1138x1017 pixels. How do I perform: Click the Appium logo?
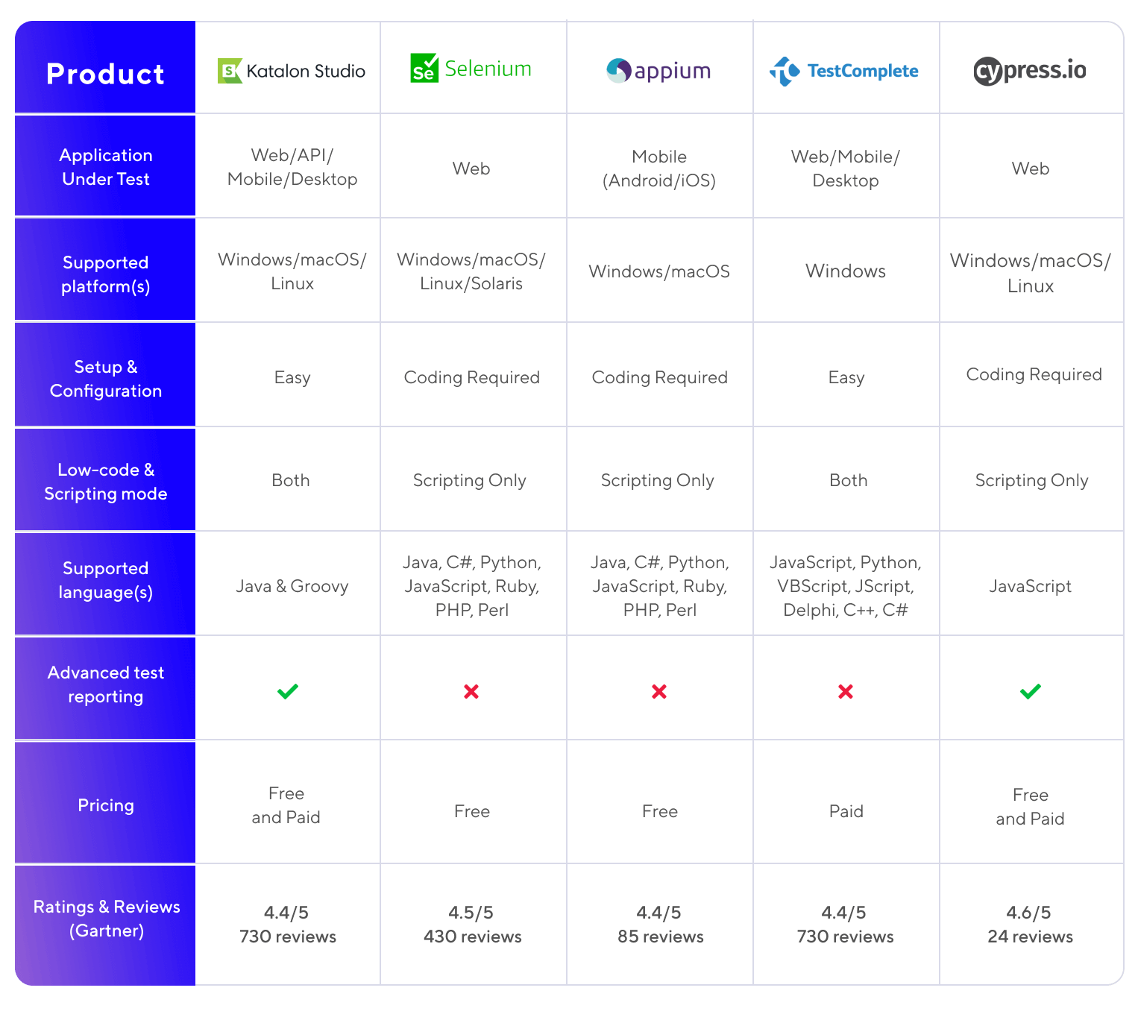(658, 71)
